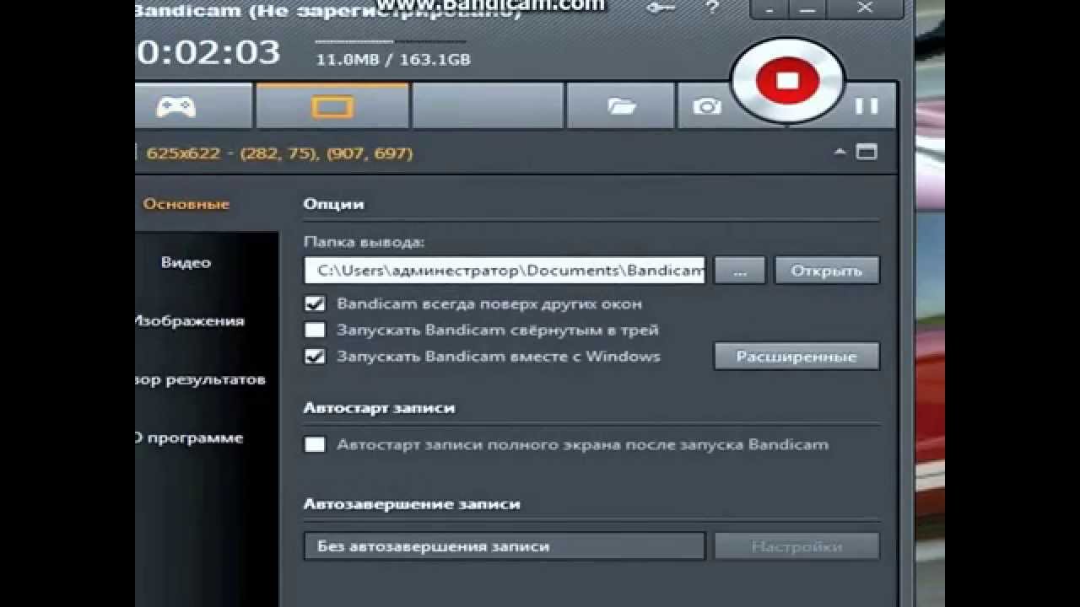Toggle Bandicam всегда поверх других окон
Viewport: 1080px width, 607px height.
315,303
